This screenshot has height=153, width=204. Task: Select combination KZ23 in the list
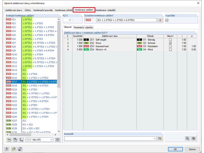click(31, 105)
